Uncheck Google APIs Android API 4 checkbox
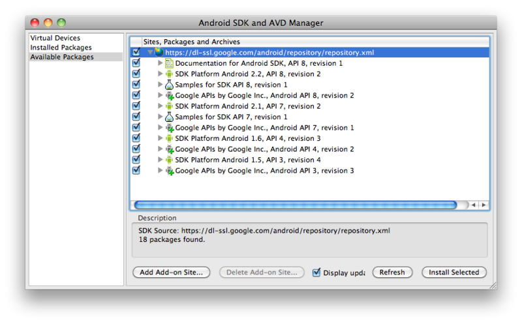The height and width of the screenshot is (324, 522). point(136,149)
